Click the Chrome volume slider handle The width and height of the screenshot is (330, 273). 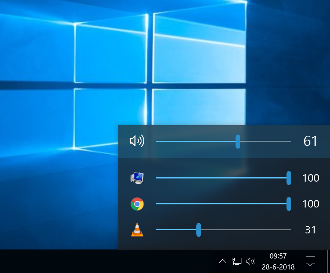pos(289,204)
